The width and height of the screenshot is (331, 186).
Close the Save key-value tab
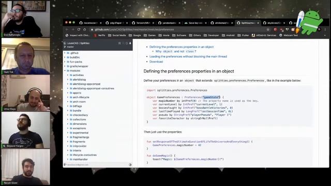tap(206, 23)
